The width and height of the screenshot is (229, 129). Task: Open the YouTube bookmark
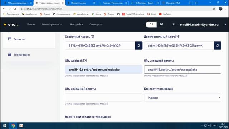tap(165, 14)
